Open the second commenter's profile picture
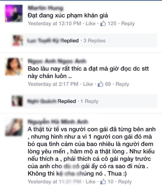 pos(14,66)
